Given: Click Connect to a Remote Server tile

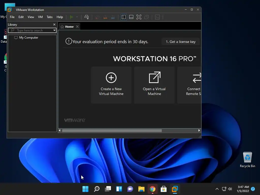Looking at the screenshot, I should (189, 85).
